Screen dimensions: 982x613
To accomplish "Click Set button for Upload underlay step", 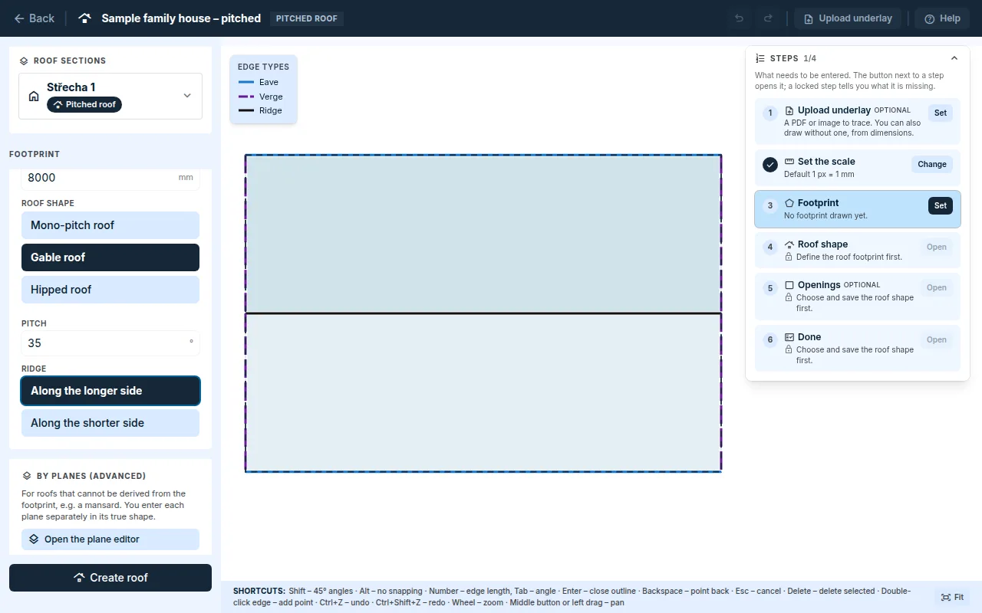I will (x=941, y=113).
